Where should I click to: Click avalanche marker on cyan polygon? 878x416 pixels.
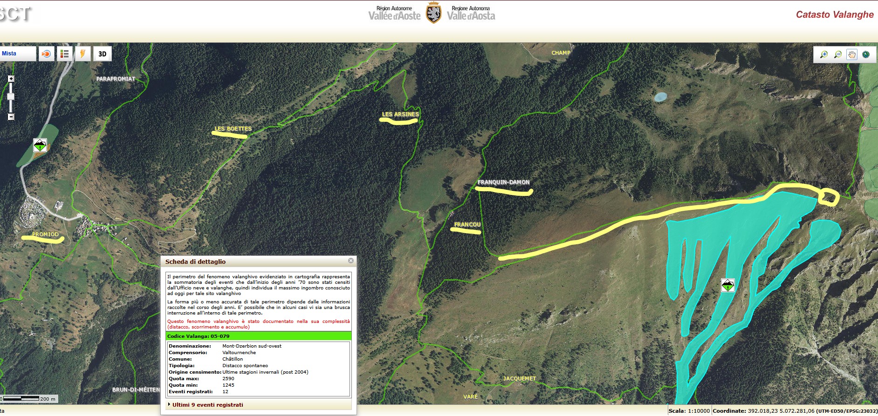tap(727, 285)
